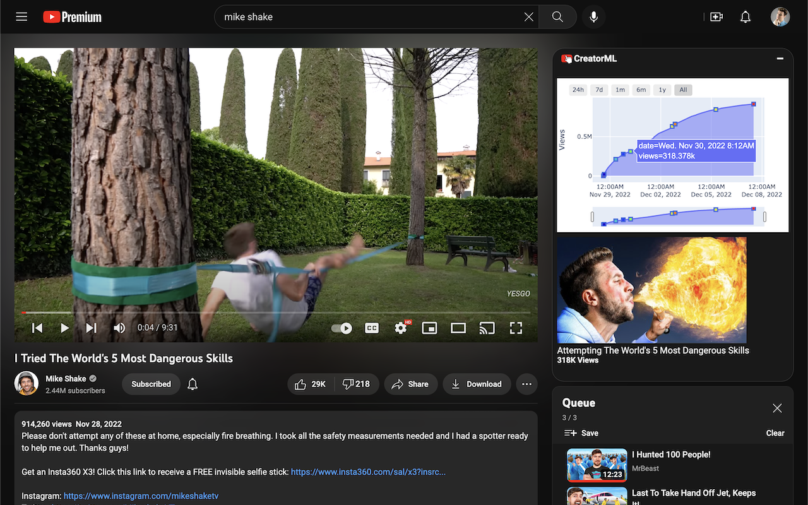Enable miniplayer mode

coord(429,328)
